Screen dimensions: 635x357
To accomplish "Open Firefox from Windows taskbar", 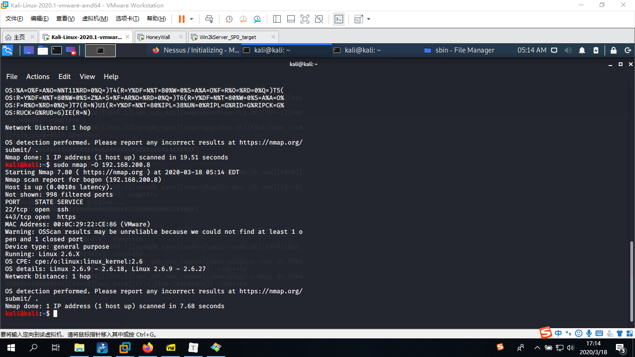I will pyautogui.click(x=148, y=347).
